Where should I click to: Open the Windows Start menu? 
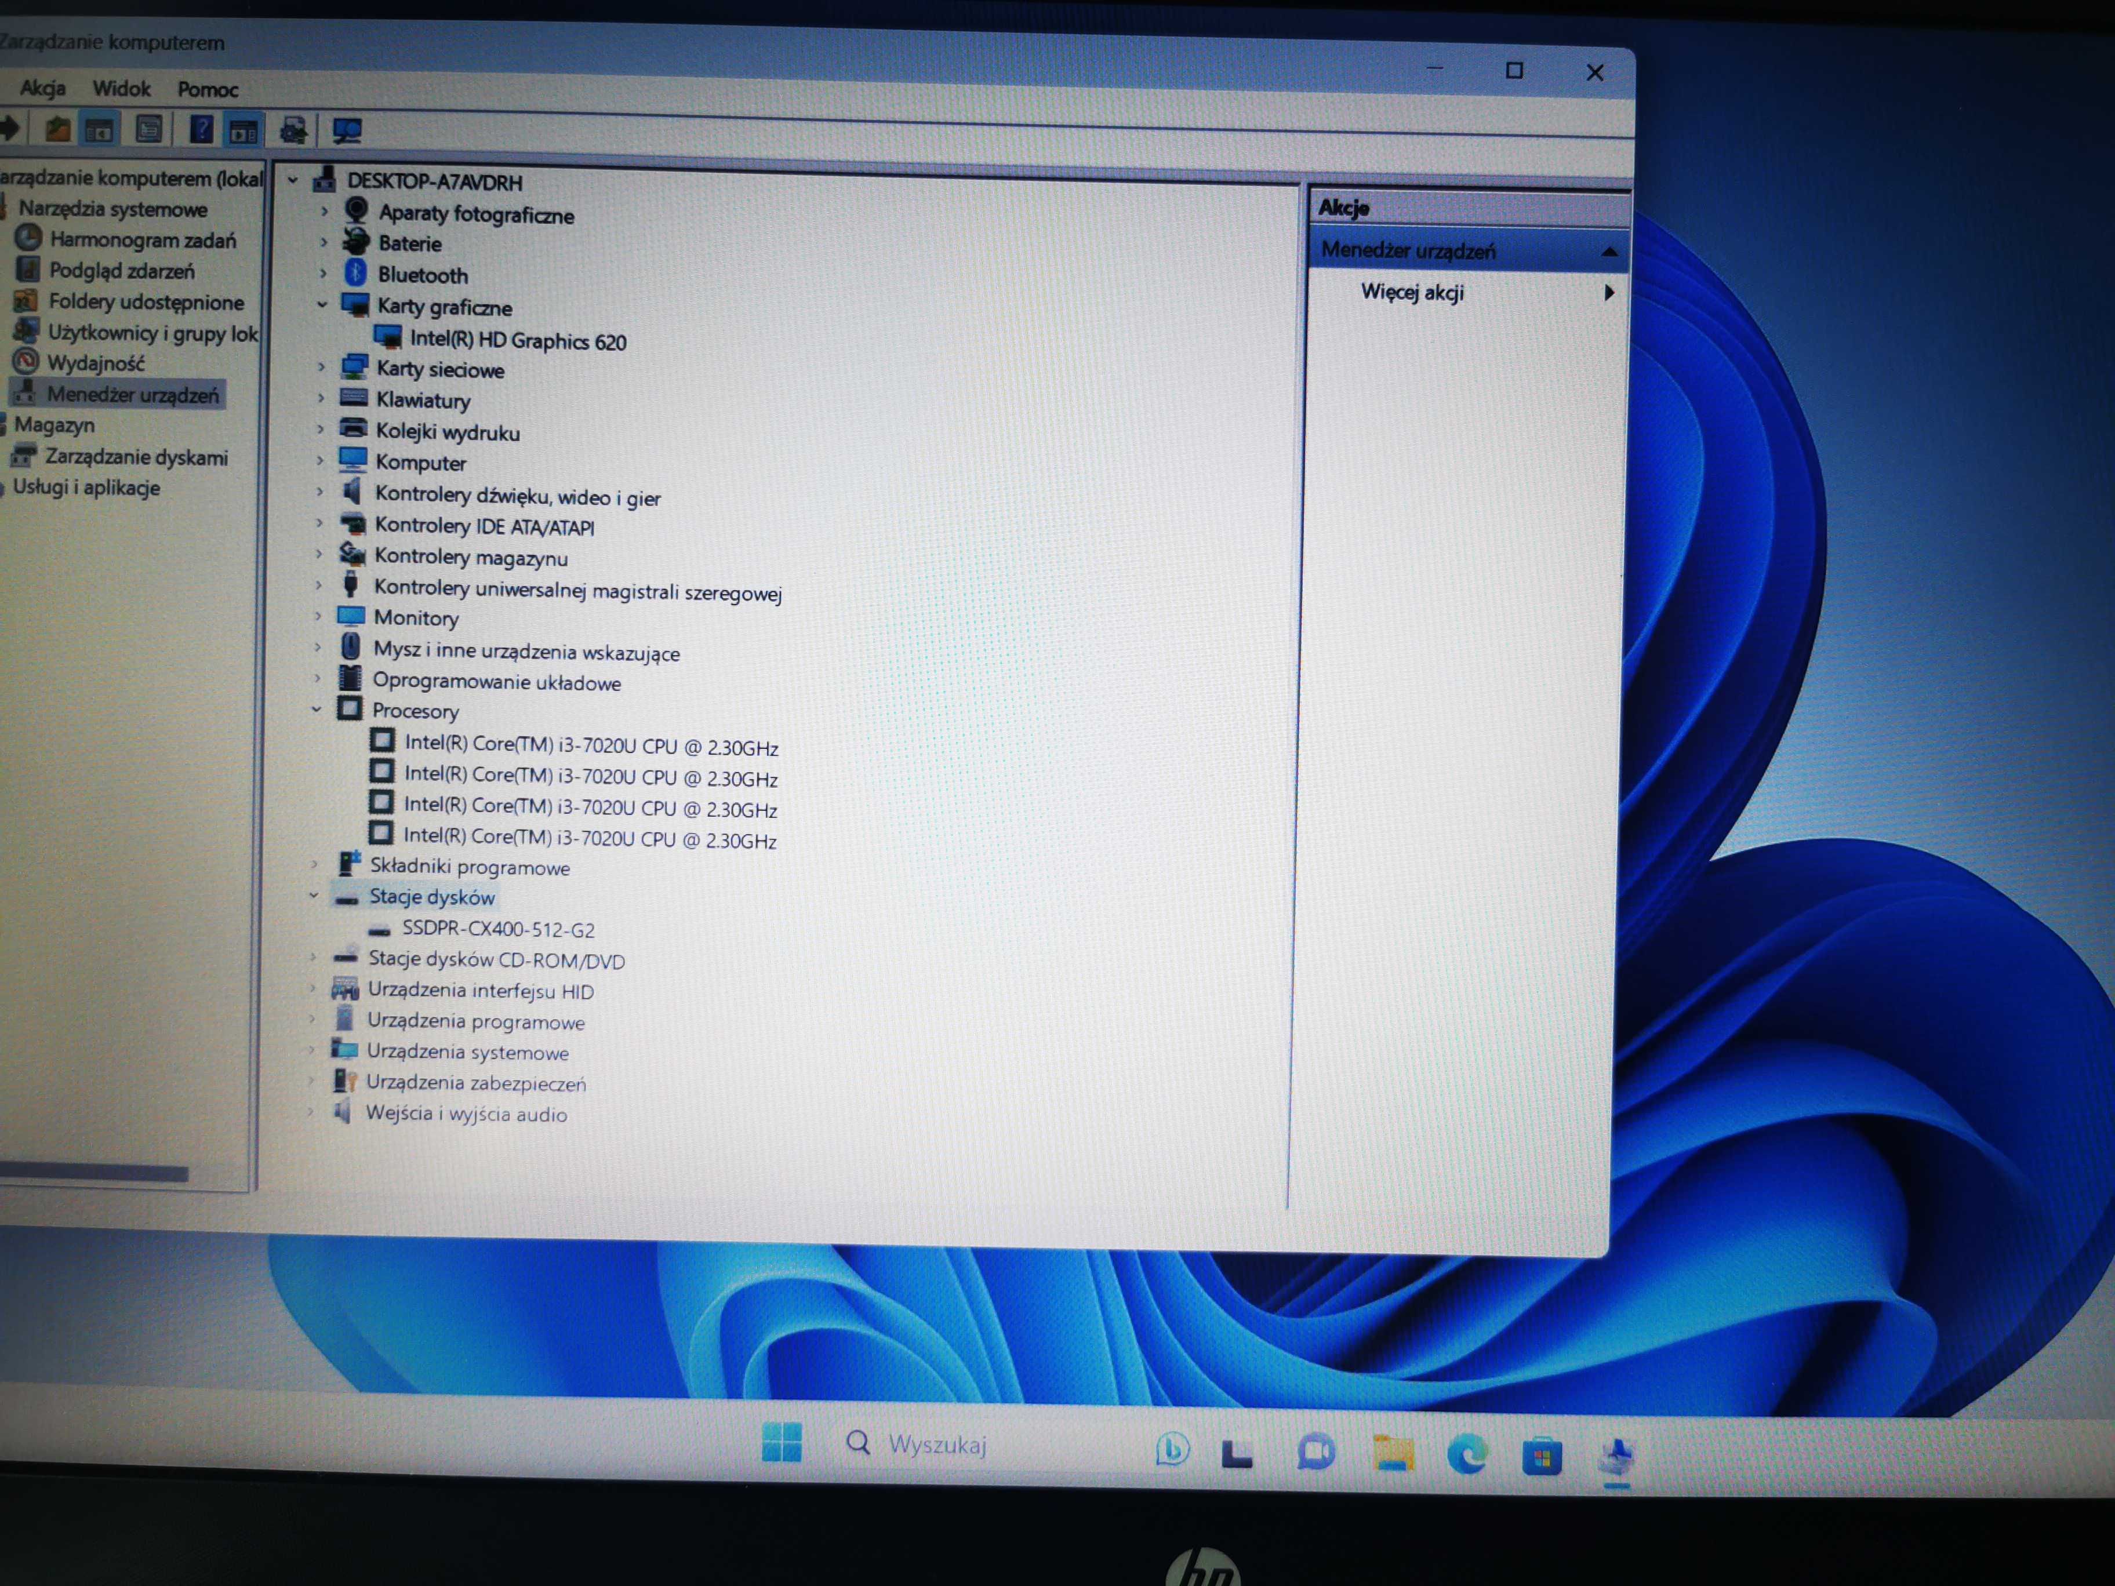(781, 1443)
